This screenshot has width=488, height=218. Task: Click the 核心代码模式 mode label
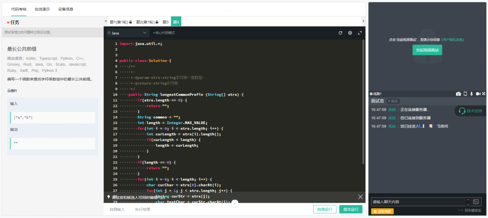[x=164, y=32]
